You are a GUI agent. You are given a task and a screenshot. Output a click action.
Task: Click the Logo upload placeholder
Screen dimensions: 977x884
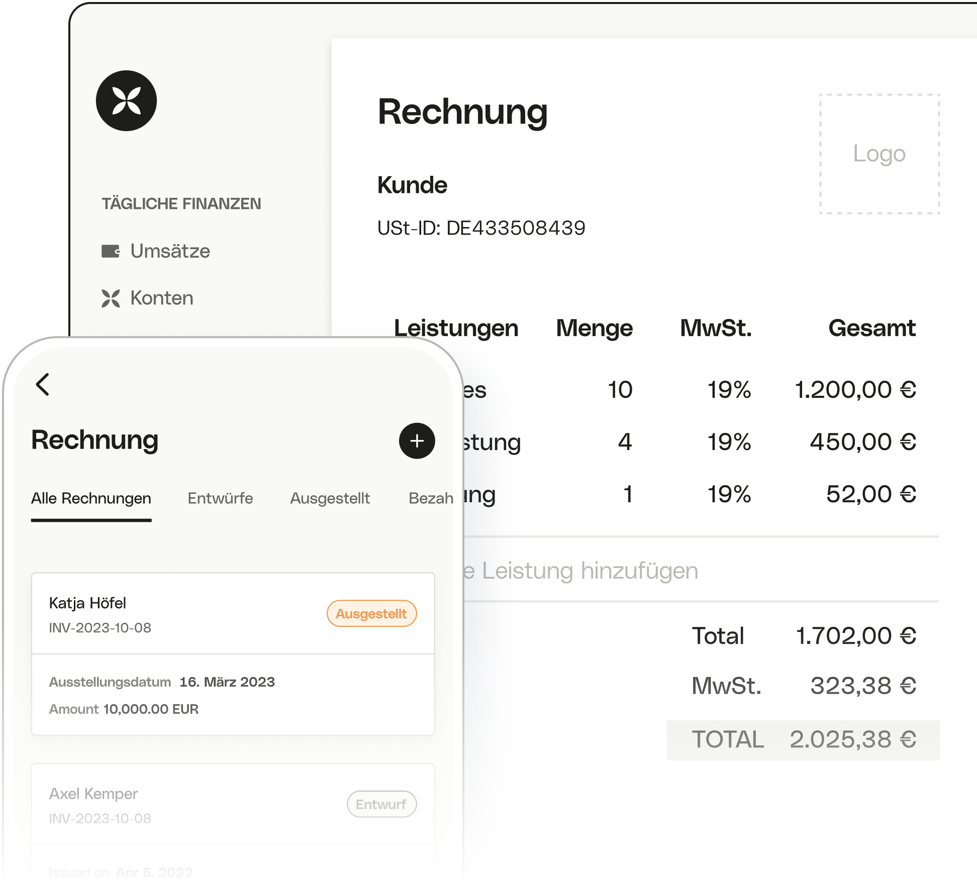(x=880, y=154)
